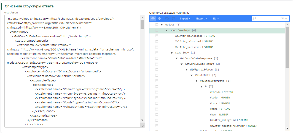
Task: Collapse the root object node
Action: click(162, 25)
